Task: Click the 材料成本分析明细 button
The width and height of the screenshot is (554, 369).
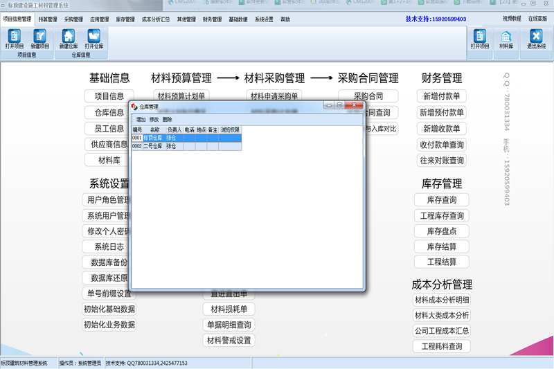Action: (441, 300)
